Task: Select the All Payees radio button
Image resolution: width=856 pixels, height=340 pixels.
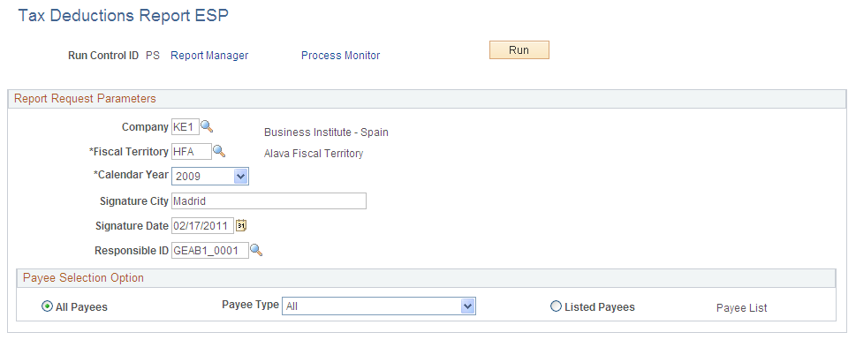Action: click(47, 306)
